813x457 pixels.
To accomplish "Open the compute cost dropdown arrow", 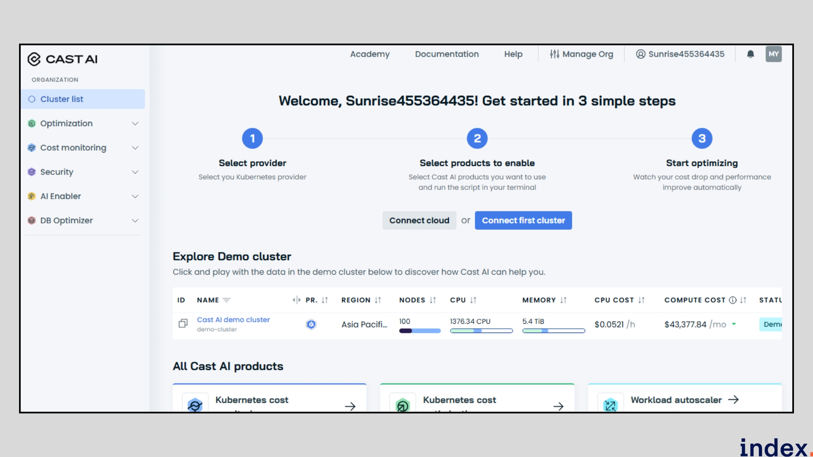I will 734,324.
